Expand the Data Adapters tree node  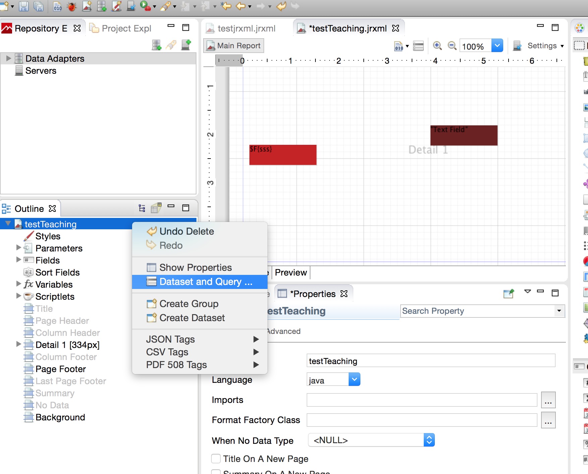click(x=8, y=58)
